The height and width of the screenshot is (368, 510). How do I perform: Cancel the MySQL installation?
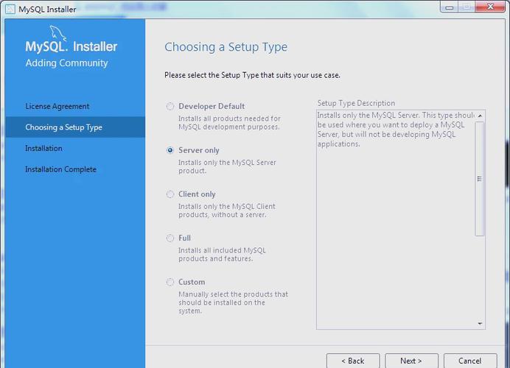point(469,361)
